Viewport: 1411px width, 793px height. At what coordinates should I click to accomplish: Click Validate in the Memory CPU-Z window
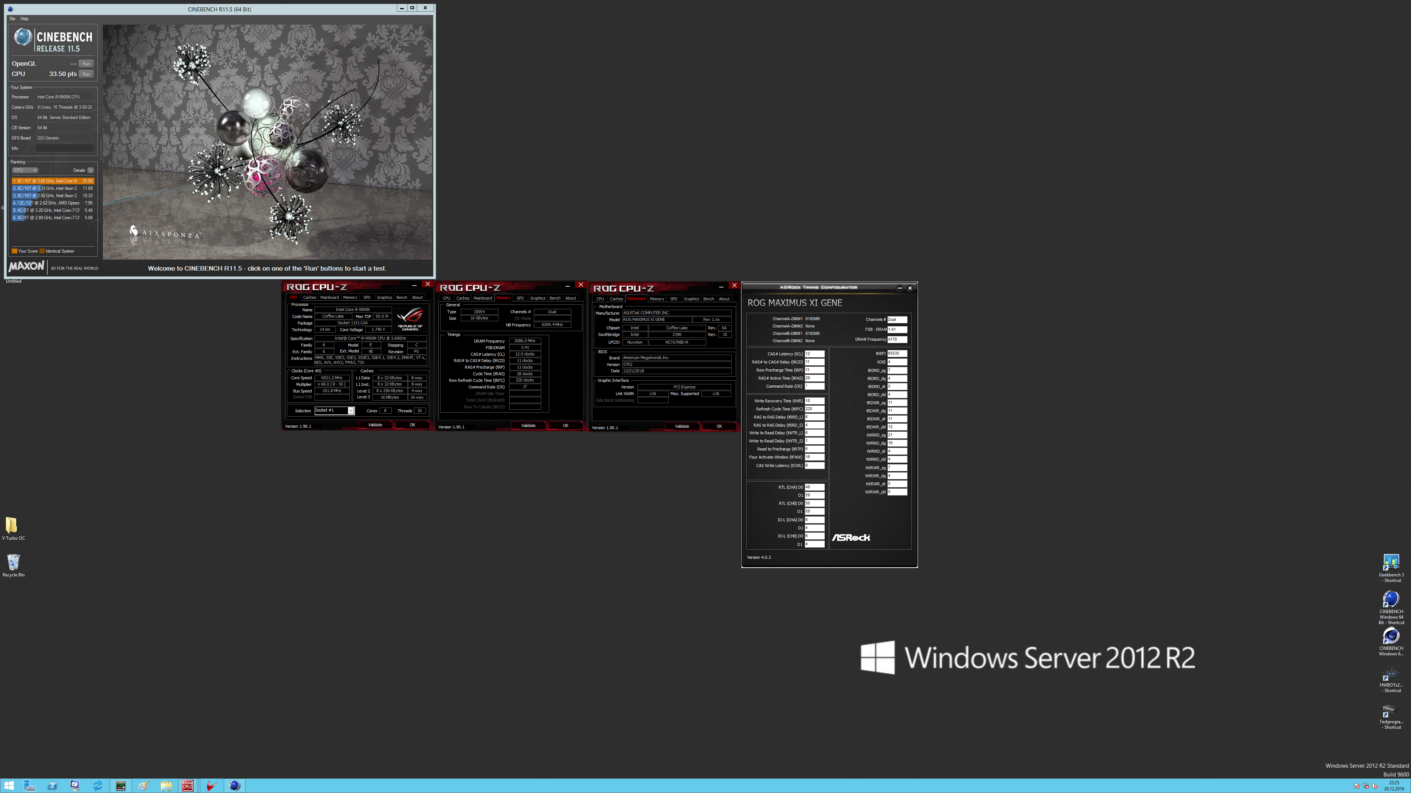[529, 425]
